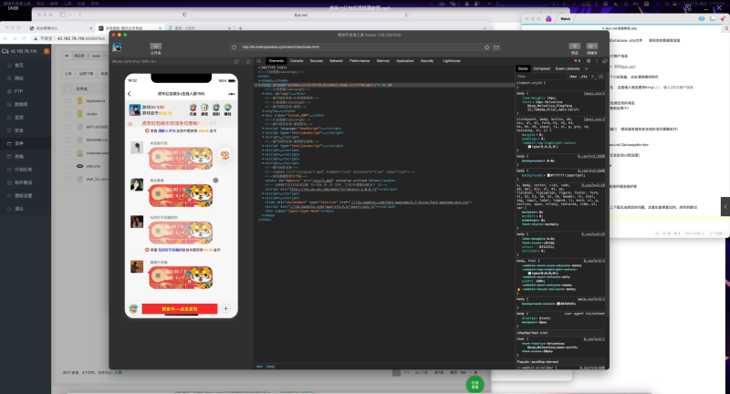Click the back arrow in the file path bar
The height and width of the screenshot is (394, 730).
(67, 56)
